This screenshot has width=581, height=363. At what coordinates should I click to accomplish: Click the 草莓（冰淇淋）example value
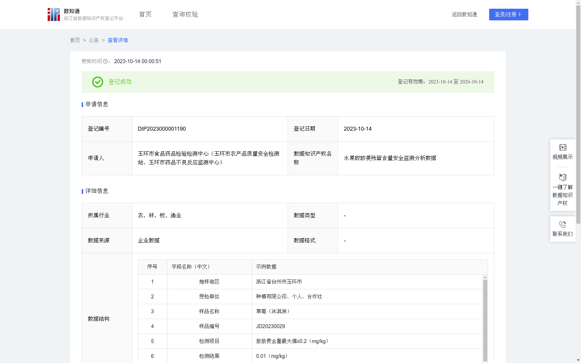(x=274, y=311)
